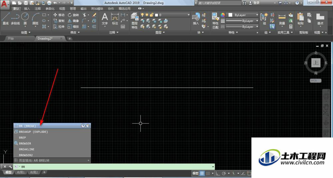The image size is (333, 178).
Task: Click the Mirror (镜像) tool
Action: (73, 21)
